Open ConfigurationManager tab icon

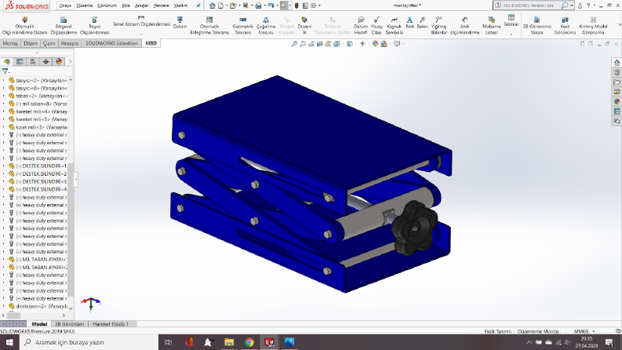click(33, 61)
